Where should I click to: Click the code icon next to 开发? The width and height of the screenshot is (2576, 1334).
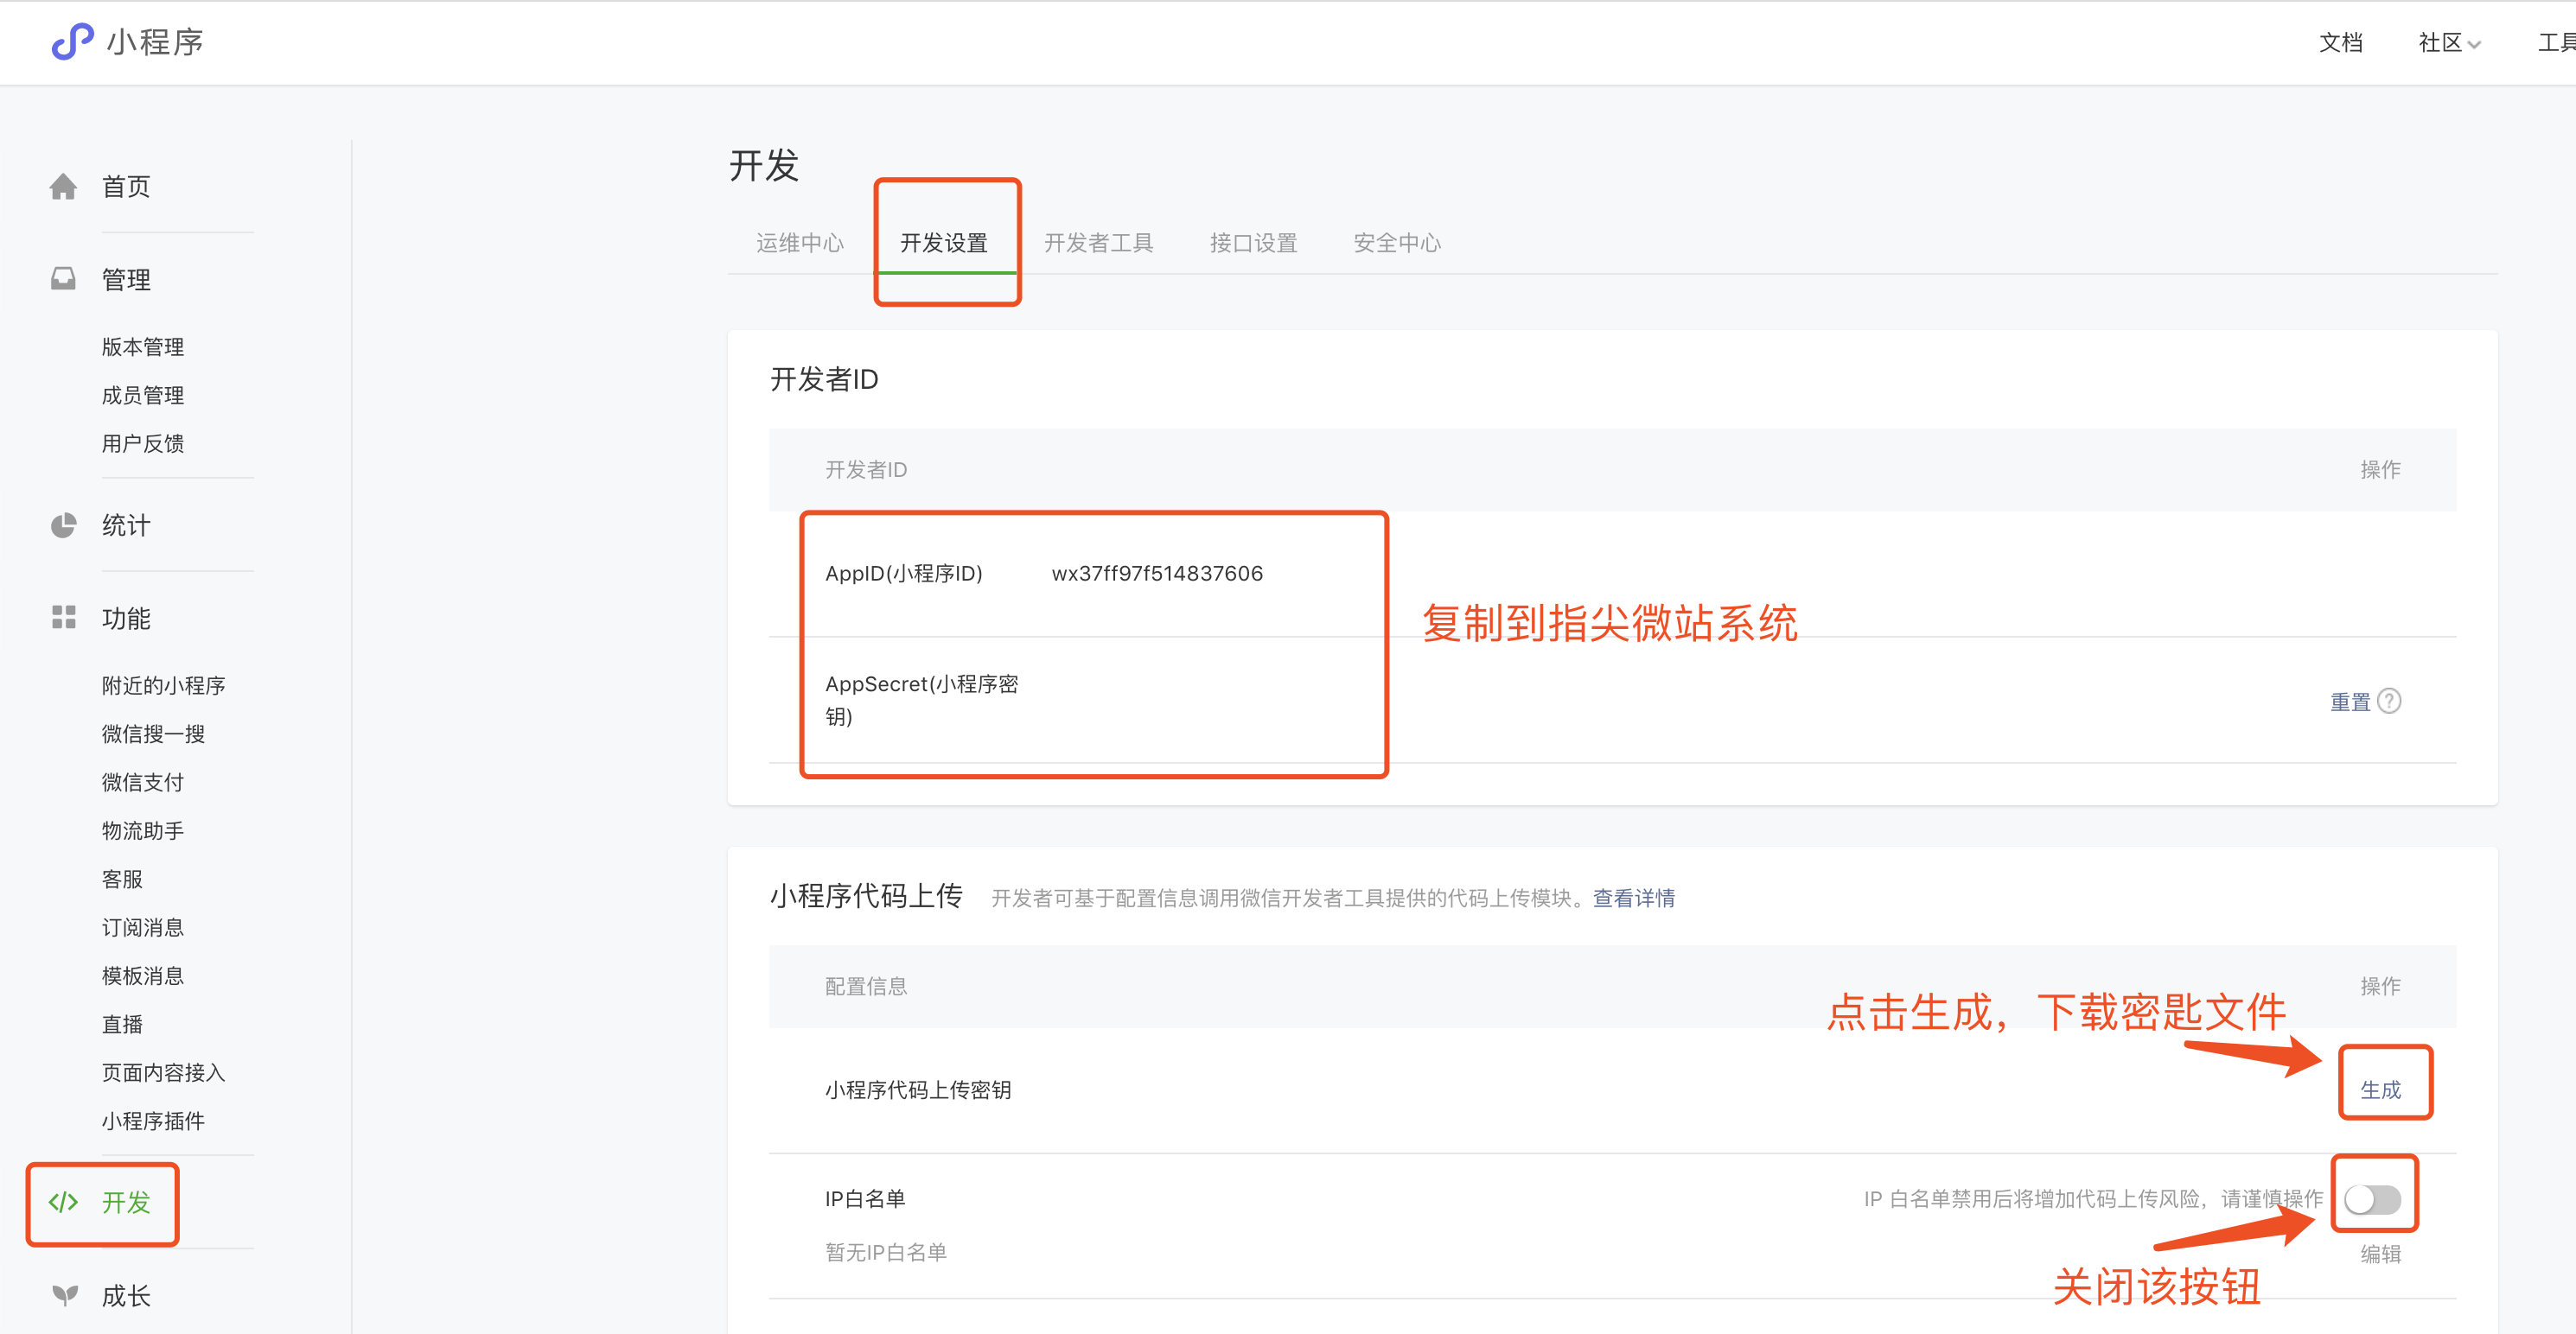pos(63,1202)
